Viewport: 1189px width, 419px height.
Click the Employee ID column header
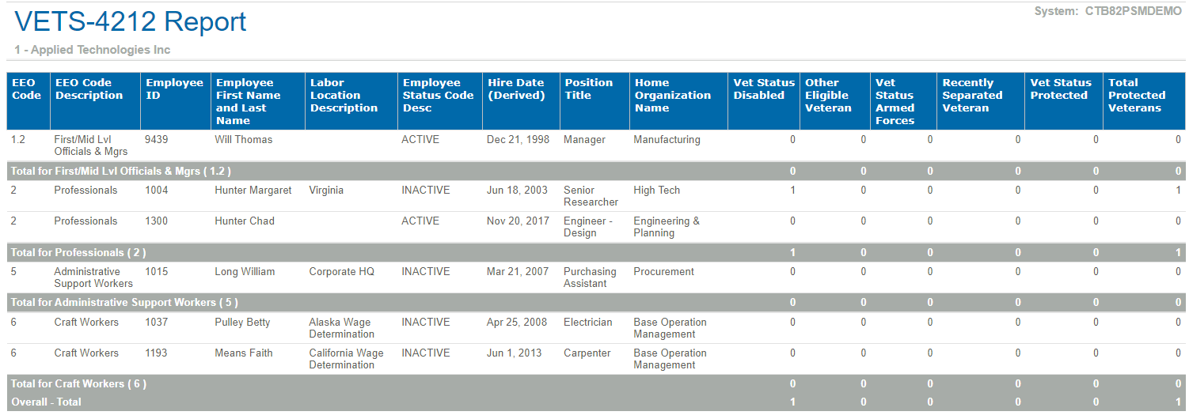point(175,101)
